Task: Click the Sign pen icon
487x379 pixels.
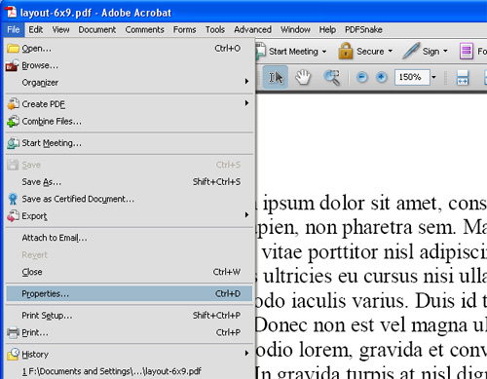Action: pyautogui.click(x=411, y=51)
